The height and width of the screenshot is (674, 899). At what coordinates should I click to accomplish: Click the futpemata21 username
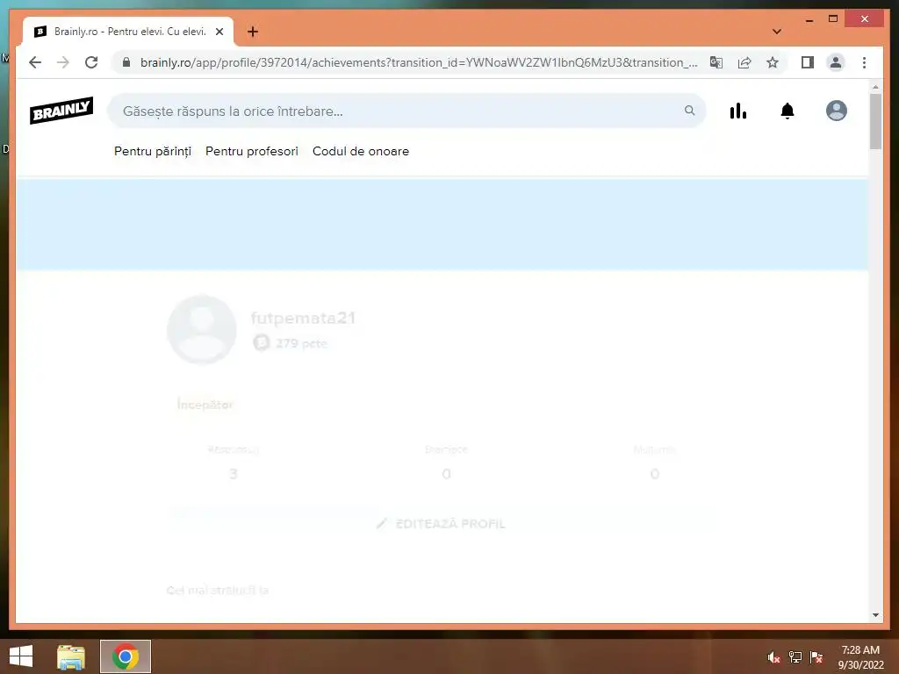(303, 318)
